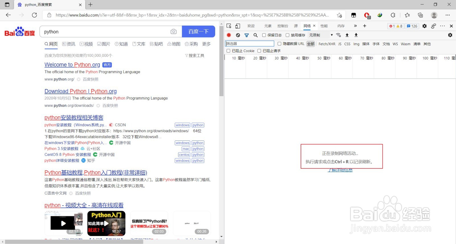Filter requests by Fetch/XHR
This screenshot has height=244, width=456.
[x=327, y=44]
